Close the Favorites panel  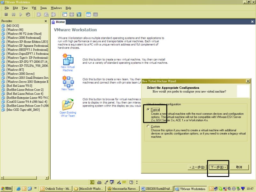pos(46,21)
